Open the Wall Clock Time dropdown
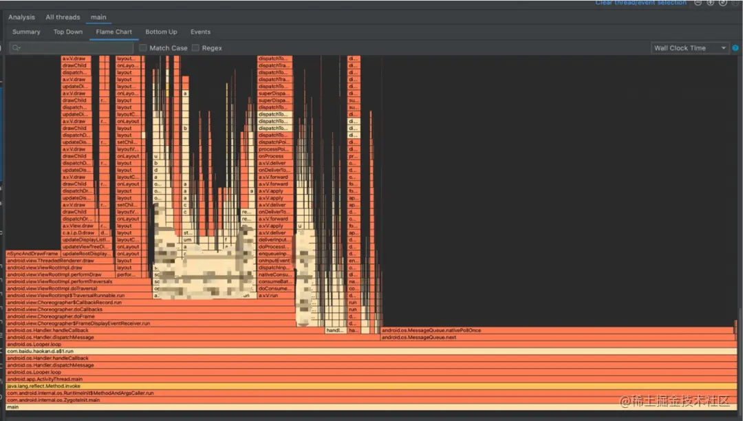743x421 pixels. click(690, 48)
